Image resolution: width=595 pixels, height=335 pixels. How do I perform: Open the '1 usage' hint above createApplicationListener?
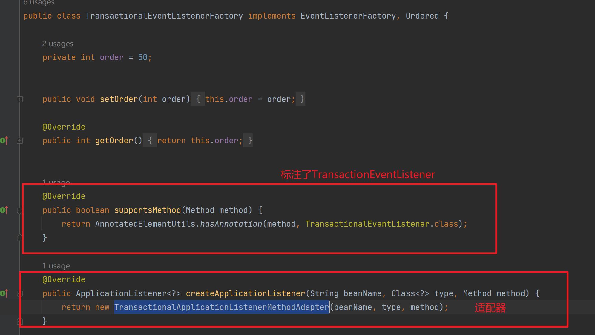point(56,266)
